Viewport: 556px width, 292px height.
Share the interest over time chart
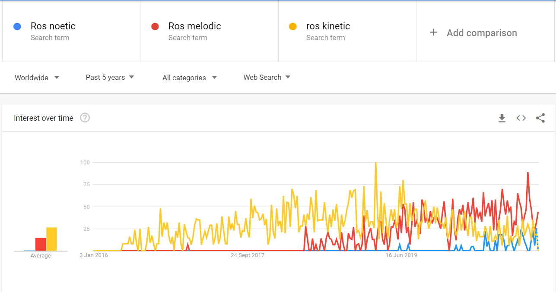pos(540,118)
